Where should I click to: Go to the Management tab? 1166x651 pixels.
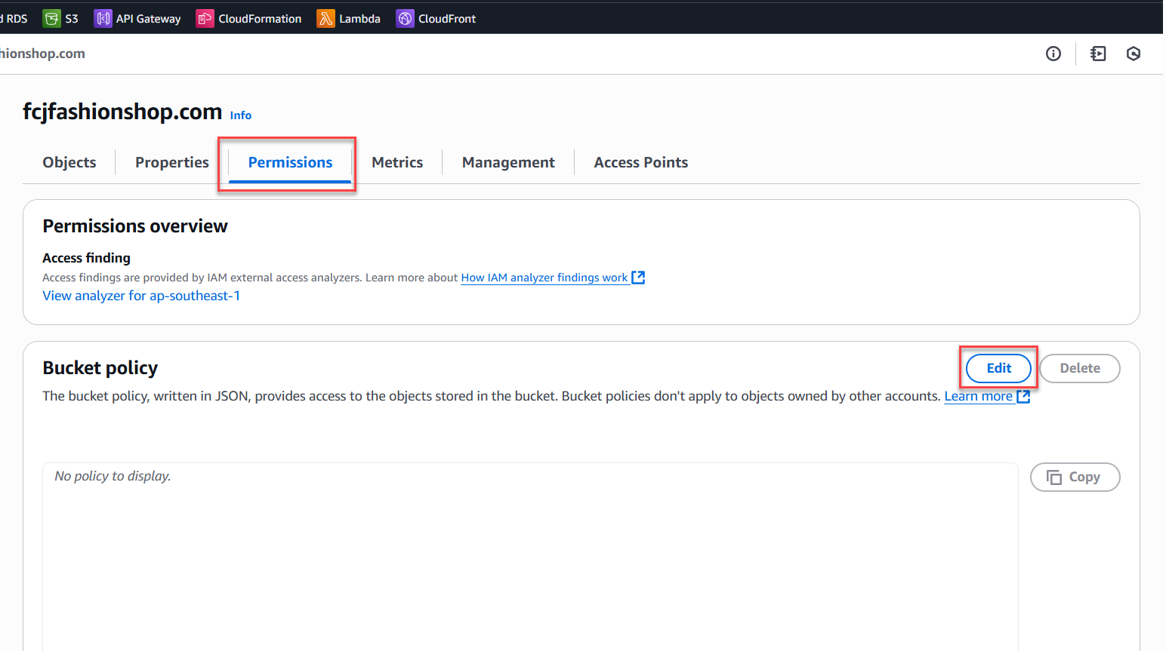(x=508, y=162)
